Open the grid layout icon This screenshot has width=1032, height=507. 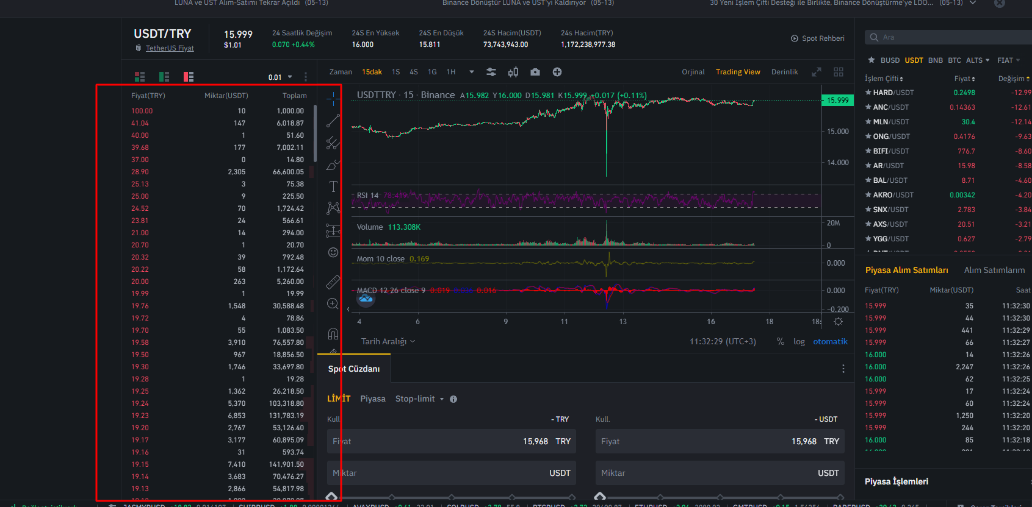click(839, 72)
